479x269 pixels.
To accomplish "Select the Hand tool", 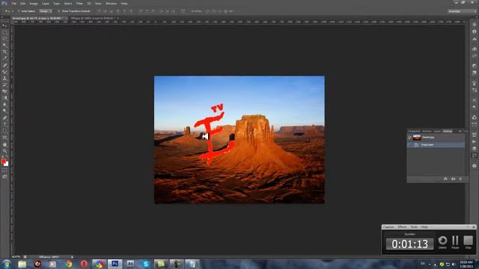I will 4,144.
